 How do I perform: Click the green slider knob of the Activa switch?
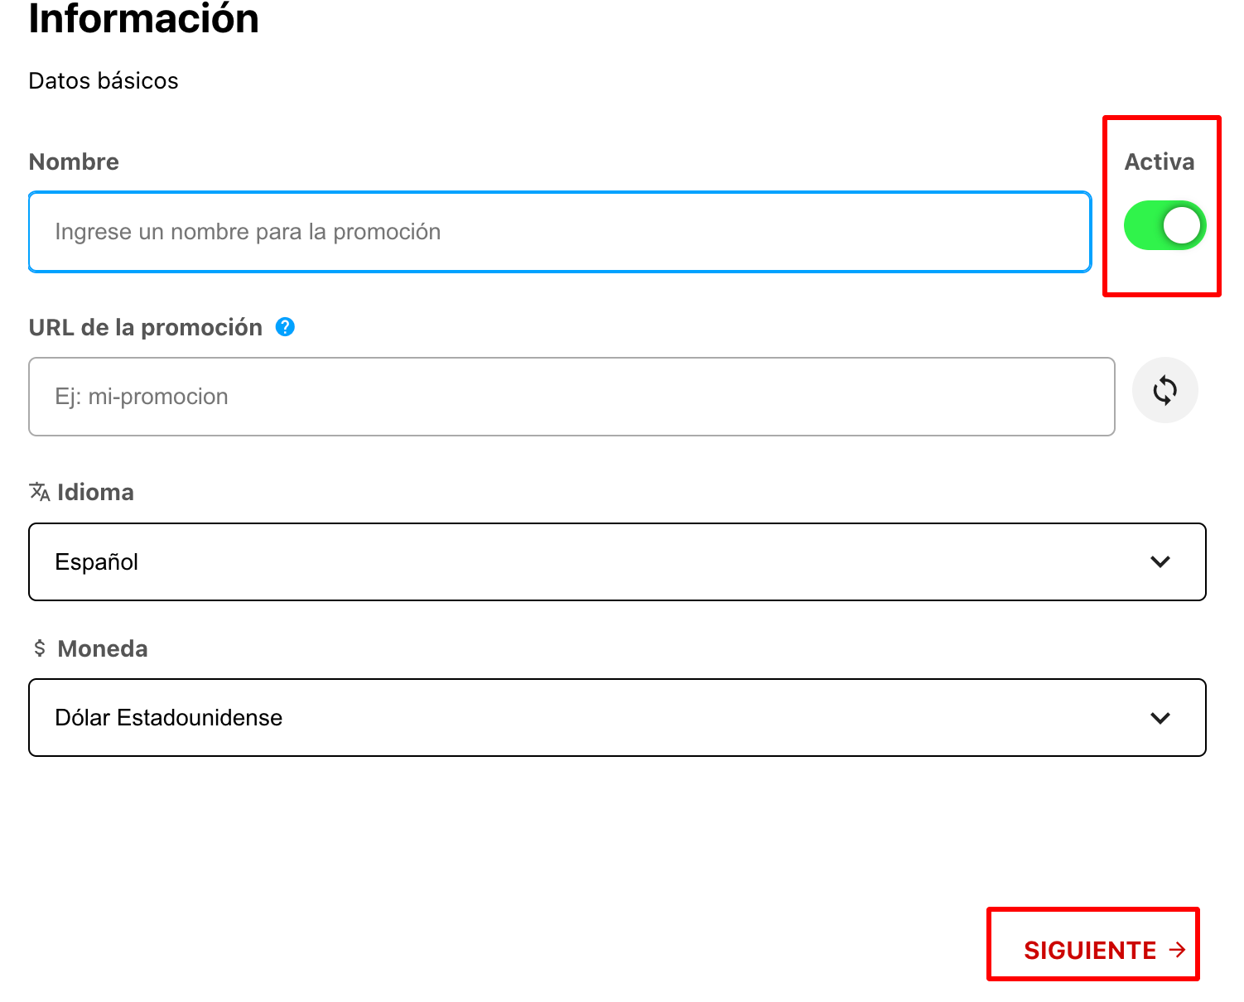click(x=1183, y=224)
